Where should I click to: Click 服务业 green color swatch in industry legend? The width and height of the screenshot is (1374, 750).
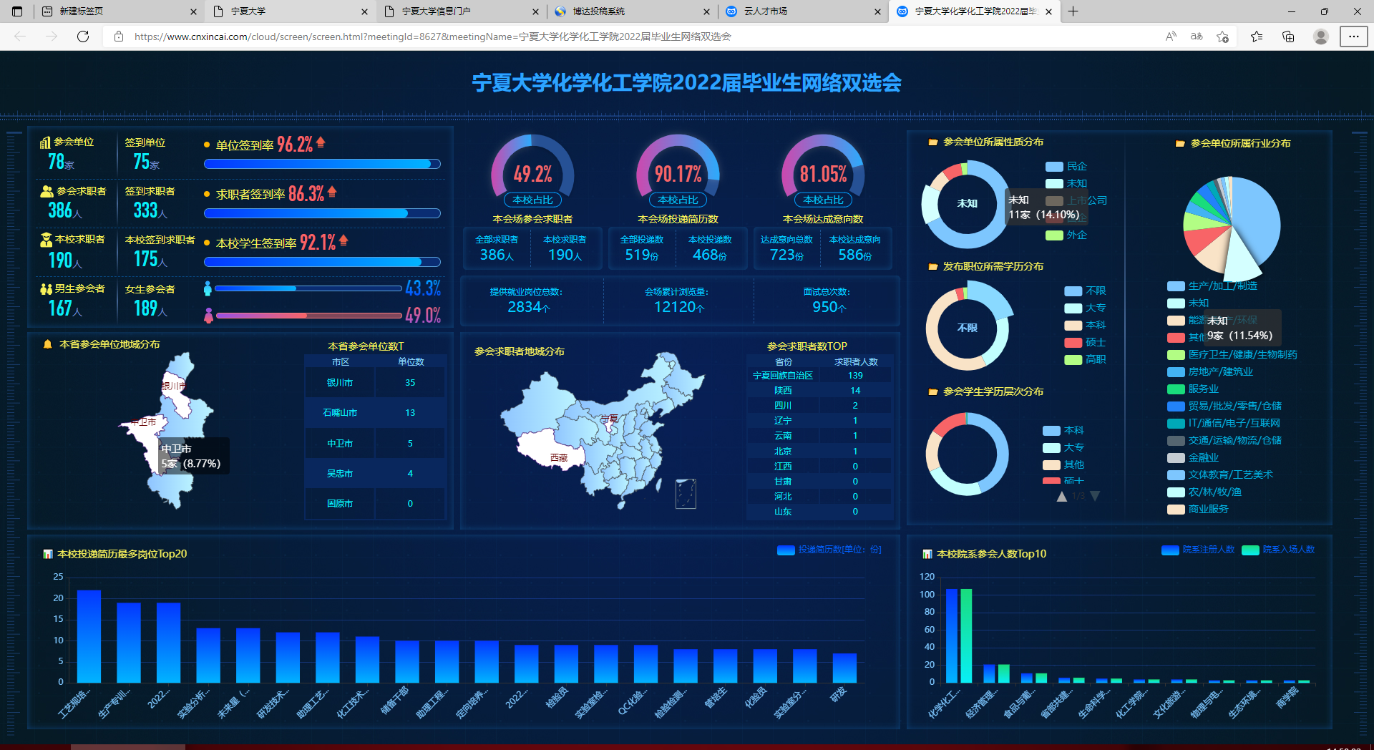click(x=1176, y=389)
